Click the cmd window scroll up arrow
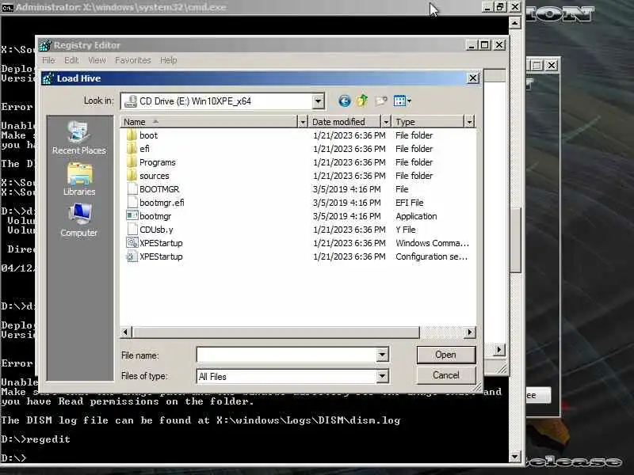Screen dimensions: 634x475 [x=514, y=23]
